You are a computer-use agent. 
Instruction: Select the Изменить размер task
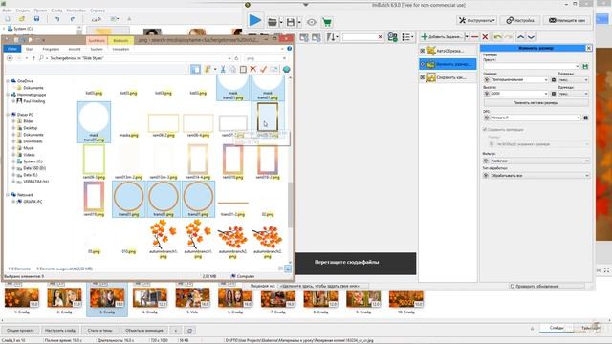click(448, 64)
